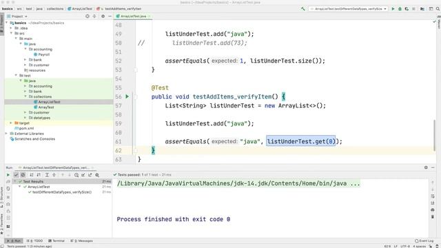Open the Structure side tool window

[1, 198]
